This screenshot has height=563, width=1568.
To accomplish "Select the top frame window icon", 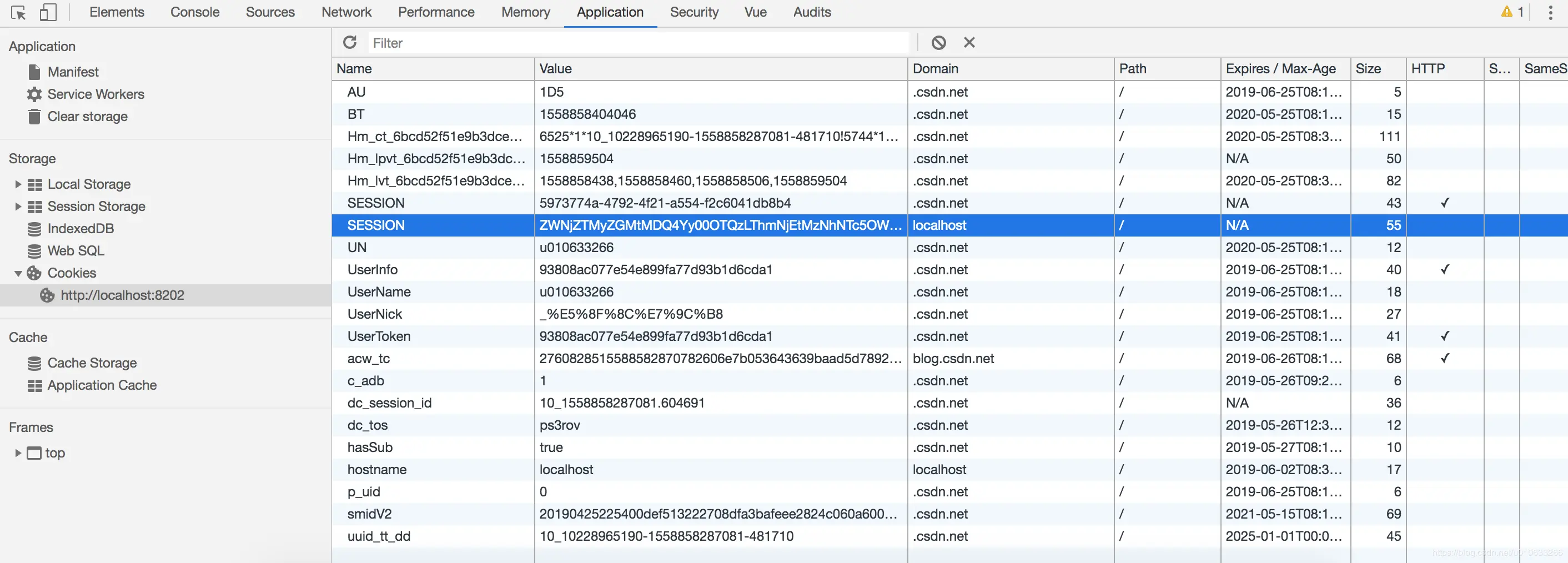I will [34, 453].
